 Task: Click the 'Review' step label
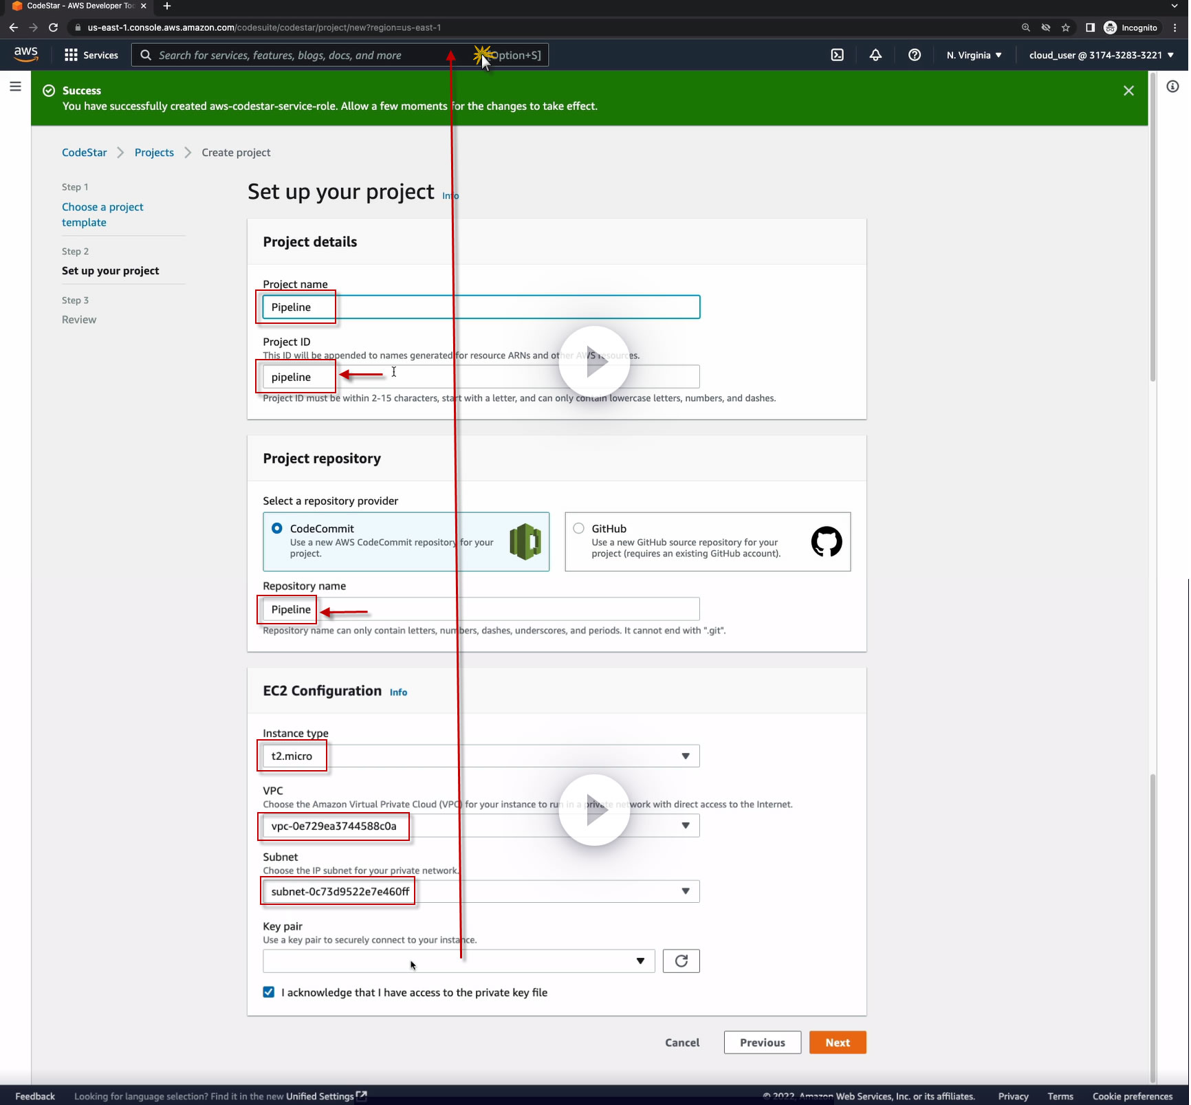tap(79, 320)
